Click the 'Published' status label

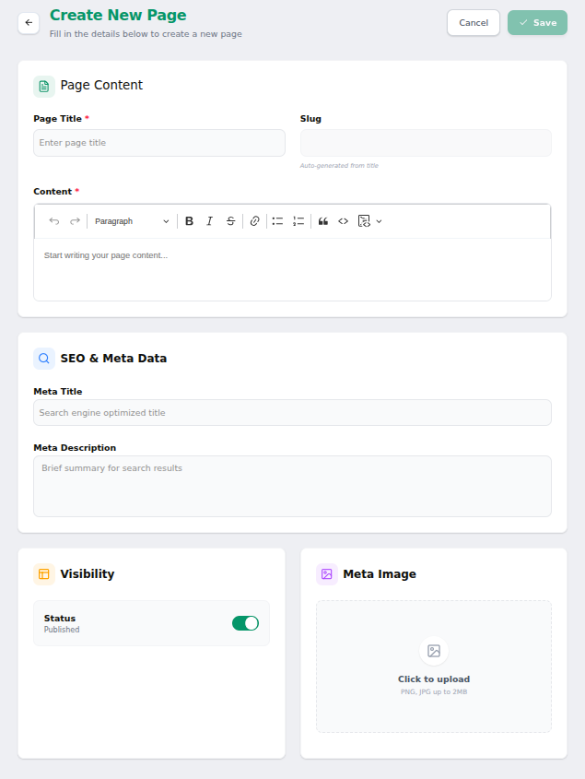pyautogui.click(x=62, y=630)
